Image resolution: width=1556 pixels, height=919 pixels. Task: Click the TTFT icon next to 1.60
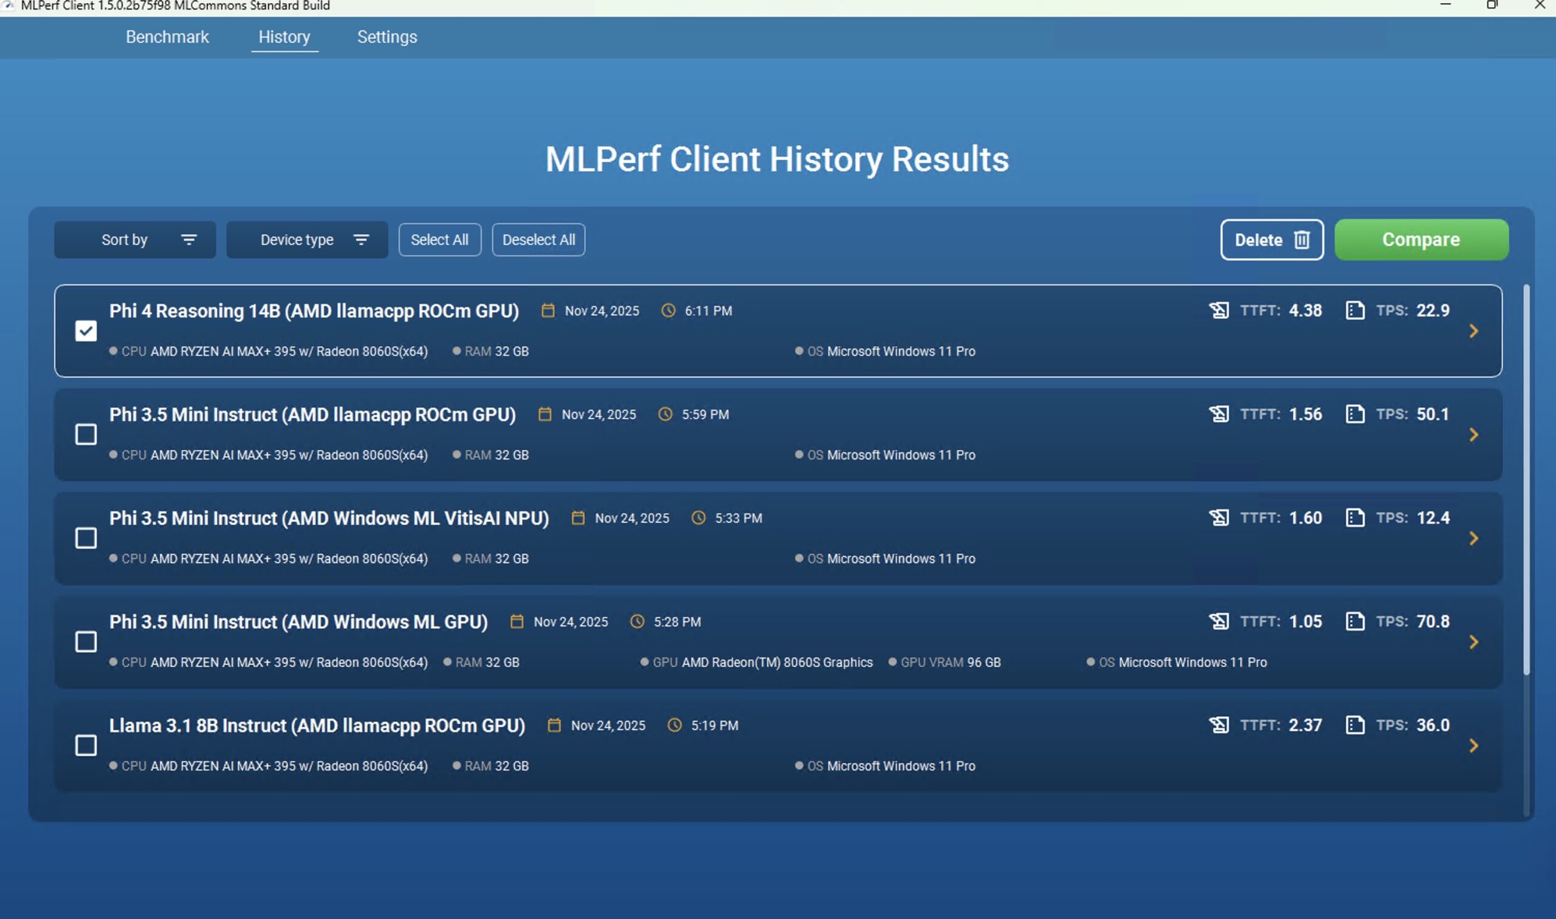1219,518
